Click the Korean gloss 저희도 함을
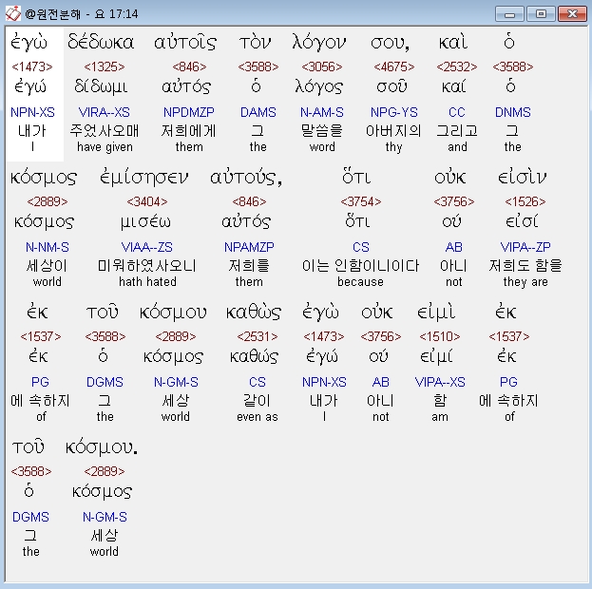Screen dimensions: 592x589 pyautogui.click(x=525, y=265)
